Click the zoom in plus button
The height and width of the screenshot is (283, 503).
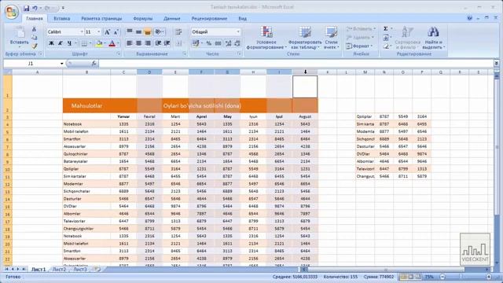[489, 277]
